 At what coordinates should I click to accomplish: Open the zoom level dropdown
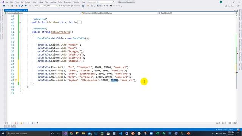click(x=8, y=123)
